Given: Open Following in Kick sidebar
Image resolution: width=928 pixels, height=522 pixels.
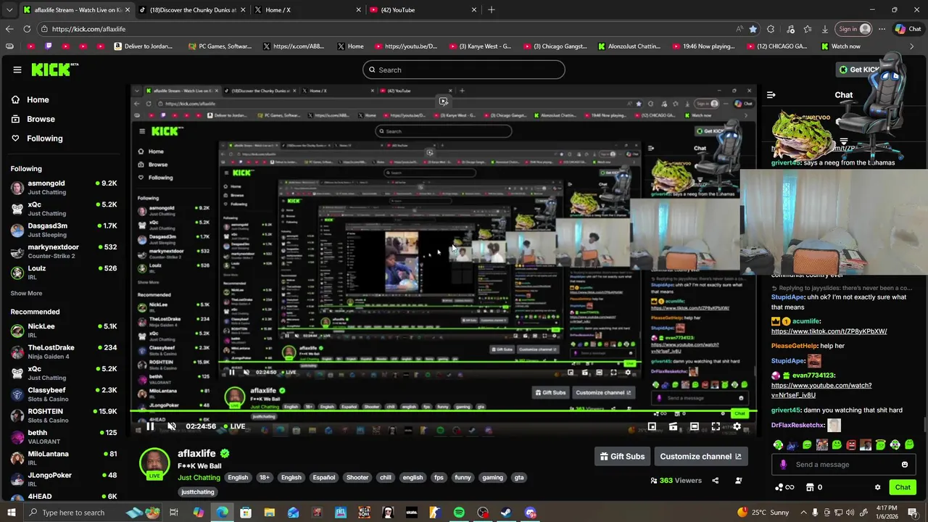Looking at the screenshot, I should pos(37,138).
